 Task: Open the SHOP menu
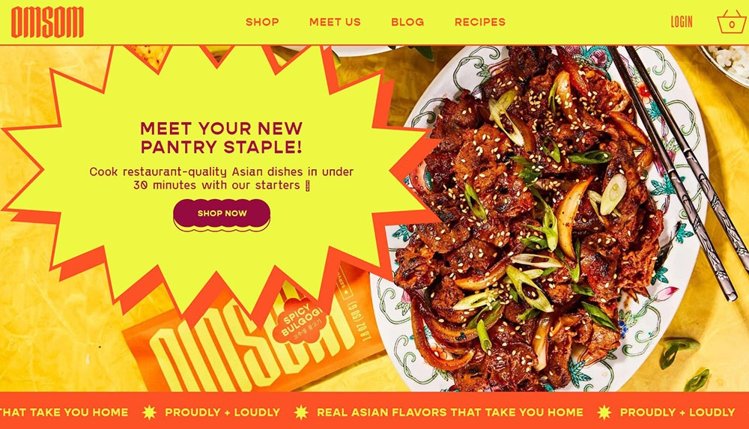[x=262, y=22]
